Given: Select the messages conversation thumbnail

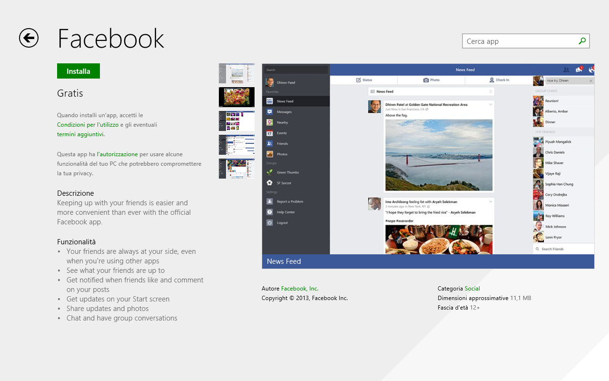Looking at the screenshot, I should [236, 145].
